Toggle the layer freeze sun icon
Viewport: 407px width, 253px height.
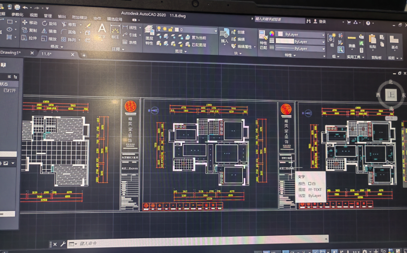coord(164,29)
